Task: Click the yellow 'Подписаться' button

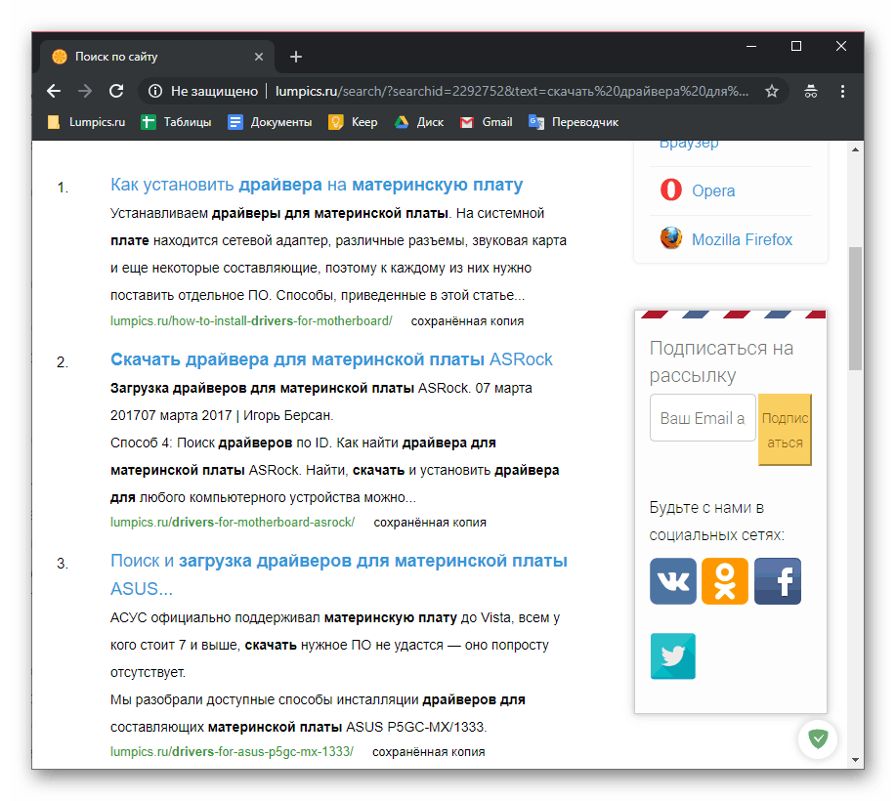Action: click(x=785, y=430)
